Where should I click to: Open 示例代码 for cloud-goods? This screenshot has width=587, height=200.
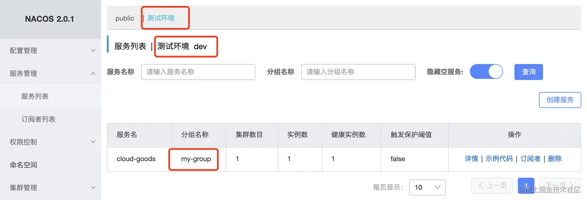499,159
